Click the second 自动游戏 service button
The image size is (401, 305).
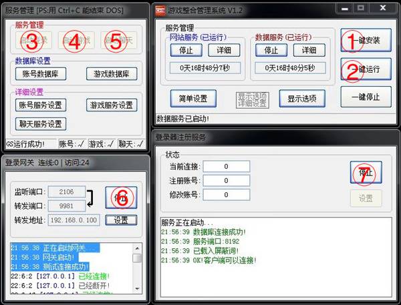(x=76, y=40)
